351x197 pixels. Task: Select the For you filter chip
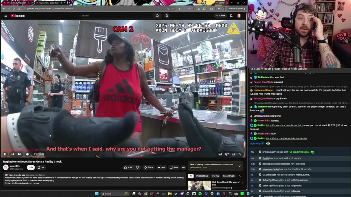(216, 176)
